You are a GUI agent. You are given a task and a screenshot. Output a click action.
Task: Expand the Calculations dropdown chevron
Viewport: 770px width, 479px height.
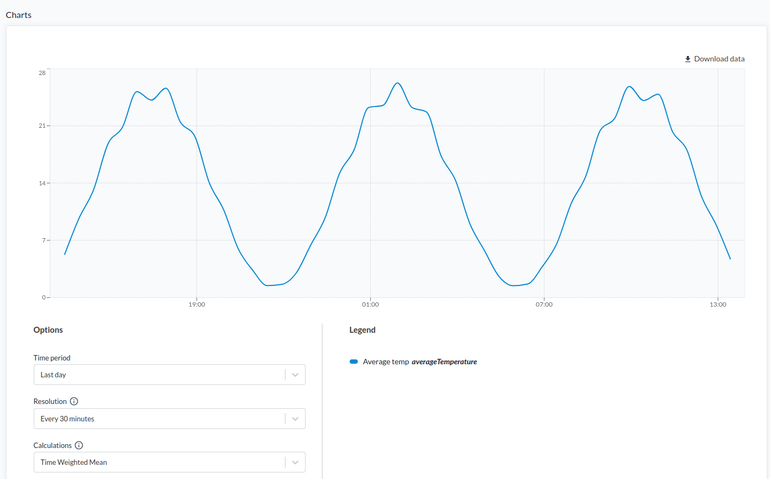click(x=295, y=462)
